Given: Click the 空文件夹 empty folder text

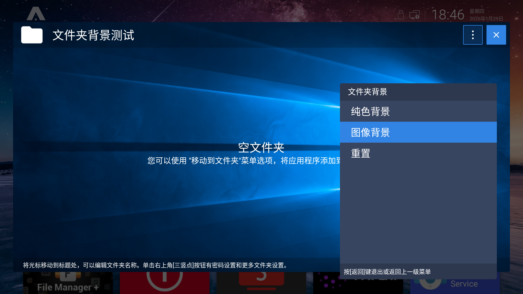Looking at the screenshot, I should click(261, 148).
